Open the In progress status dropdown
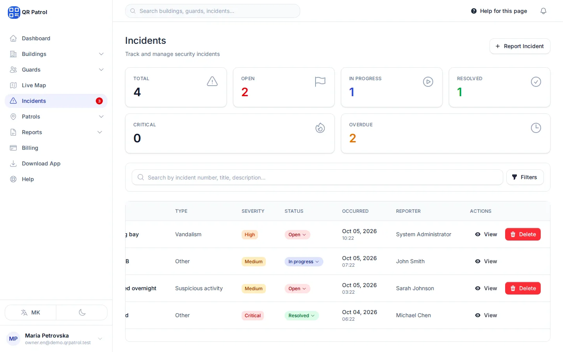563x352 pixels. 304,262
